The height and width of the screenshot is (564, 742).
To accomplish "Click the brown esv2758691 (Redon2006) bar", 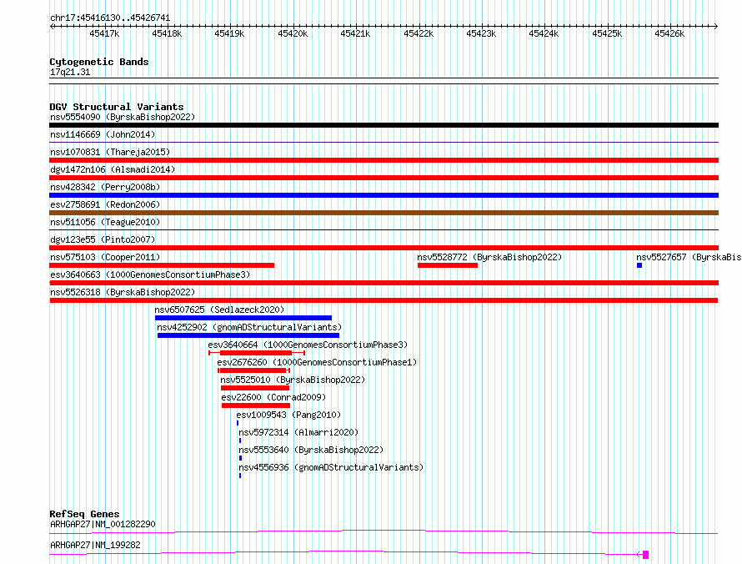I will coord(384,213).
